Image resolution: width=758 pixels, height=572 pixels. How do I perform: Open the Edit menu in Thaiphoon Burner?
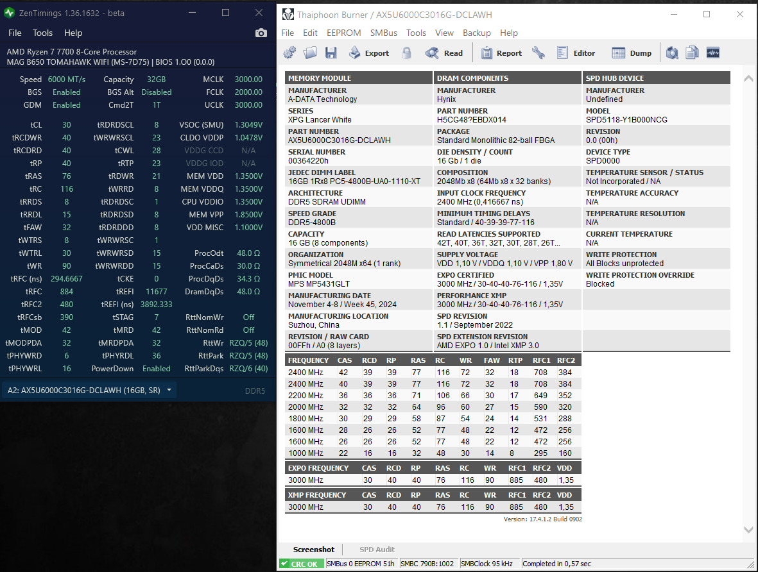click(x=311, y=33)
